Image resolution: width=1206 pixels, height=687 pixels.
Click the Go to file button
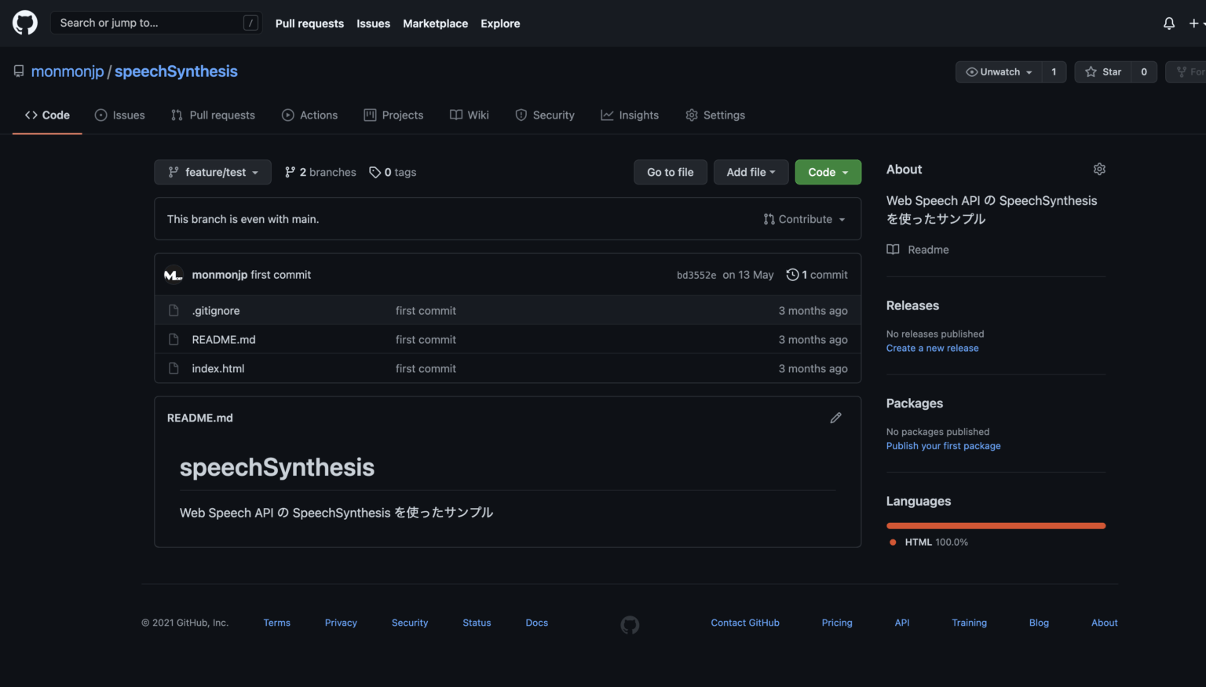tap(671, 172)
